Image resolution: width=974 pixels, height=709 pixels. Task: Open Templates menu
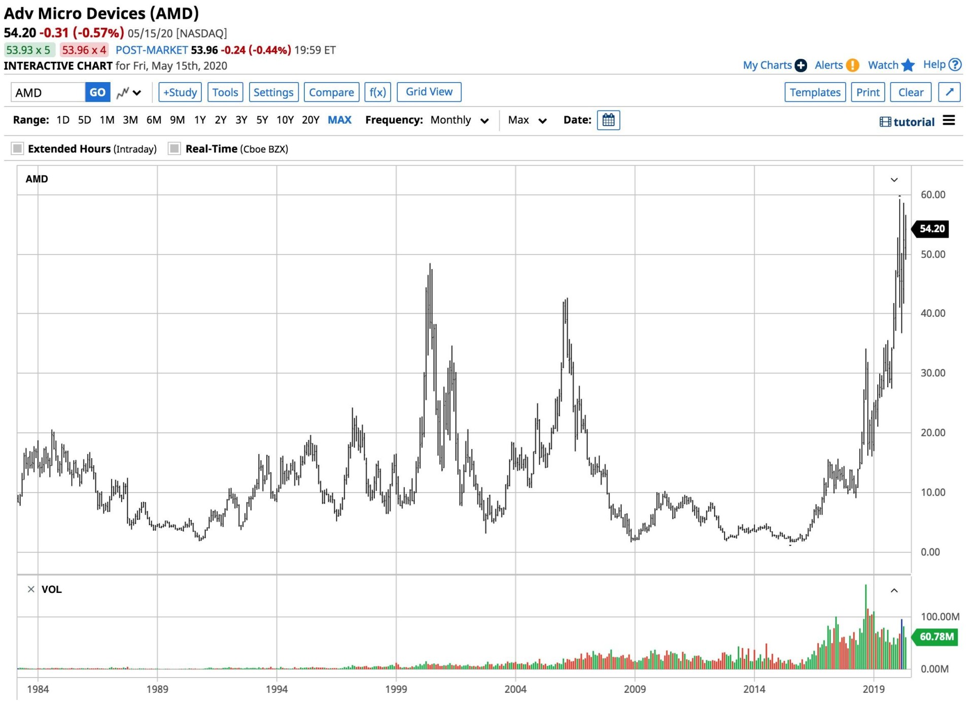pyautogui.click(x=815, y=92)
